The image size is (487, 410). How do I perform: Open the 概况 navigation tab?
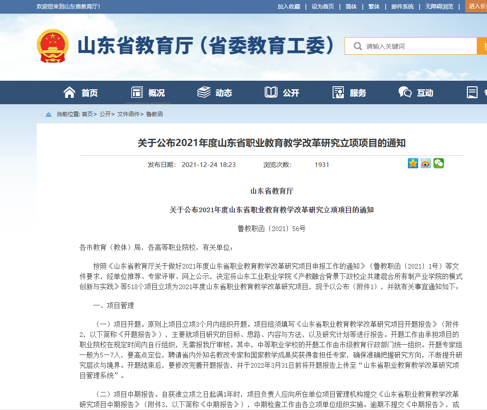148,93
